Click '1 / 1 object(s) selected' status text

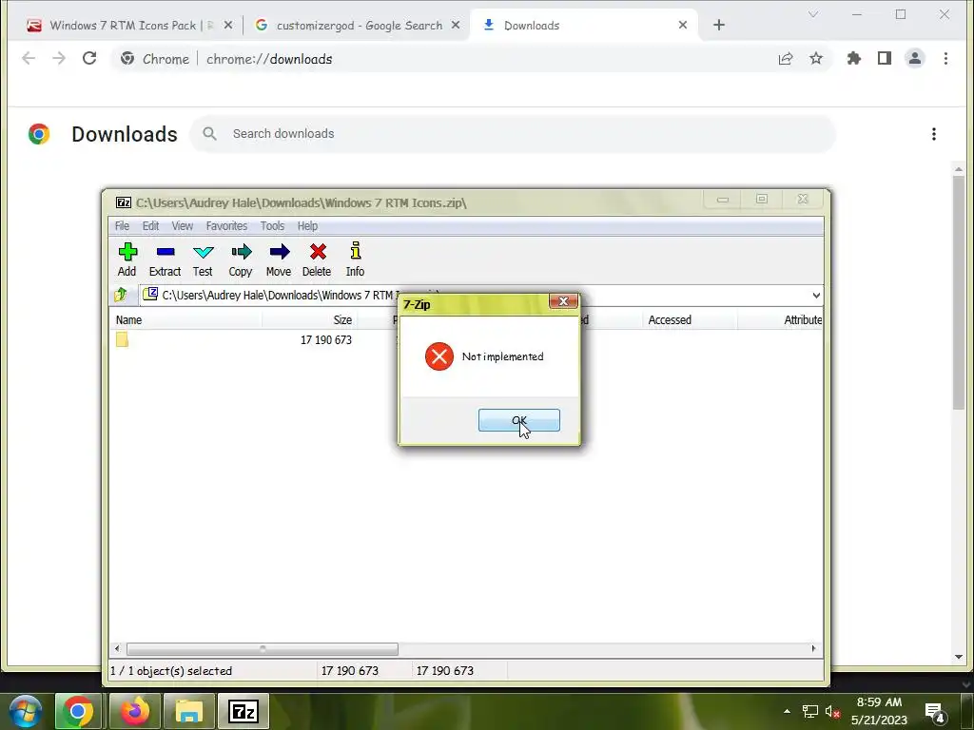171,671
